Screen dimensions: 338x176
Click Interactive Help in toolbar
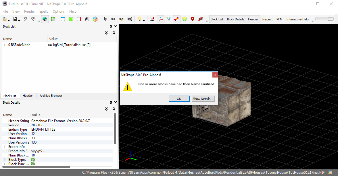point(297,19)
